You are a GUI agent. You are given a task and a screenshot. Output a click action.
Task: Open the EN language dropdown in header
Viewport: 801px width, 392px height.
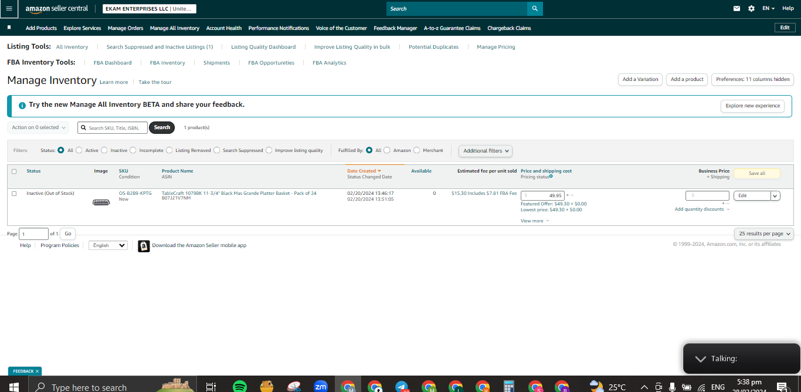click(x=768, y=9)
